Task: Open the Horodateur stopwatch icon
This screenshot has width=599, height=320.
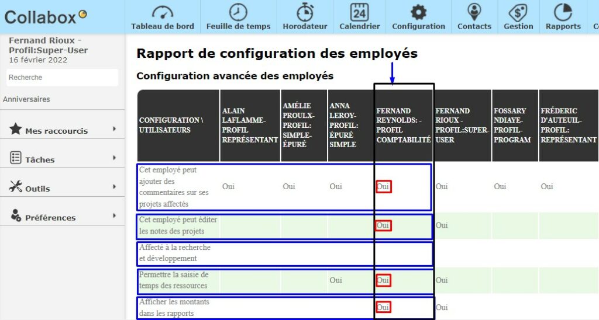Action: pyautogui.click(x=305, y=12)
